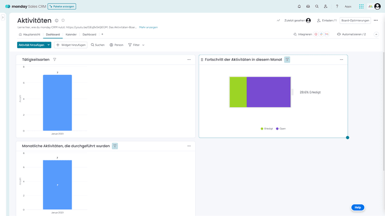
Task: Star the Aktivitäten board as favorite
Action: click(63, 20)
